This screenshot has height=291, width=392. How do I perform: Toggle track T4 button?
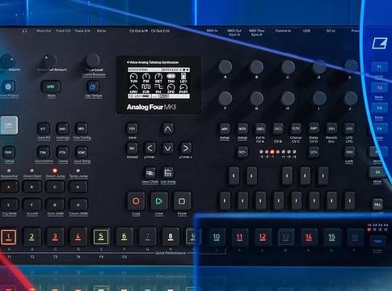379,129
